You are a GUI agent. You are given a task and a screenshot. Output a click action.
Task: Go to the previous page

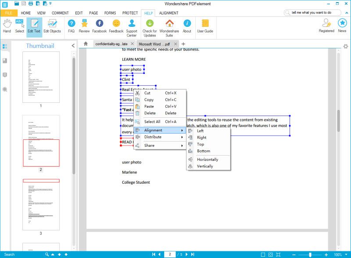pyautogui.click(x=159, y=254)
